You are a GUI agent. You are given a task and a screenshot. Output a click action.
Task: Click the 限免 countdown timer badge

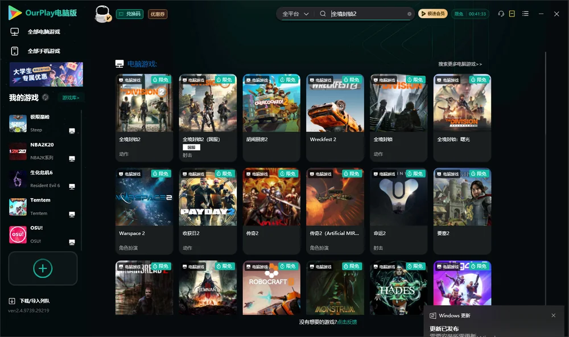coord(470,14)
